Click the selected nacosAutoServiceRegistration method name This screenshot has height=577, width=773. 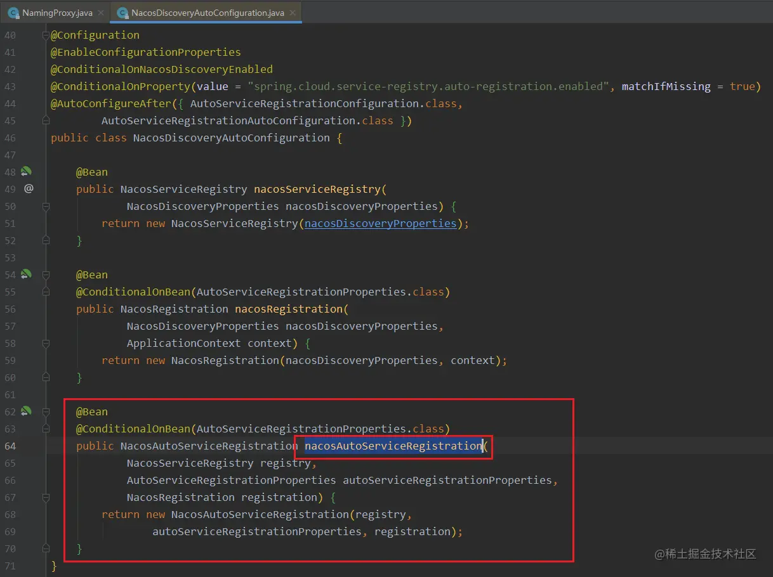click(393, 446)
